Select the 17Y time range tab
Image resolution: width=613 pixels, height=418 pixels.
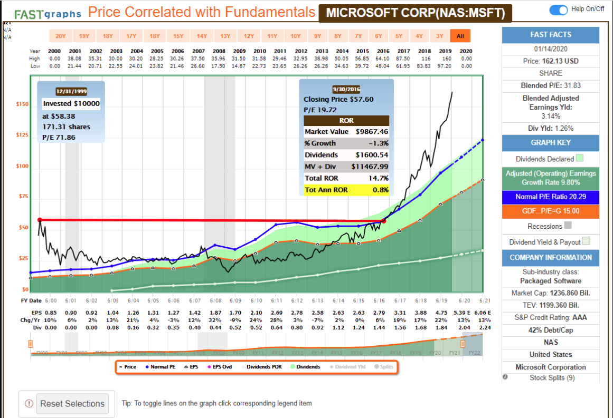point(131,36)
